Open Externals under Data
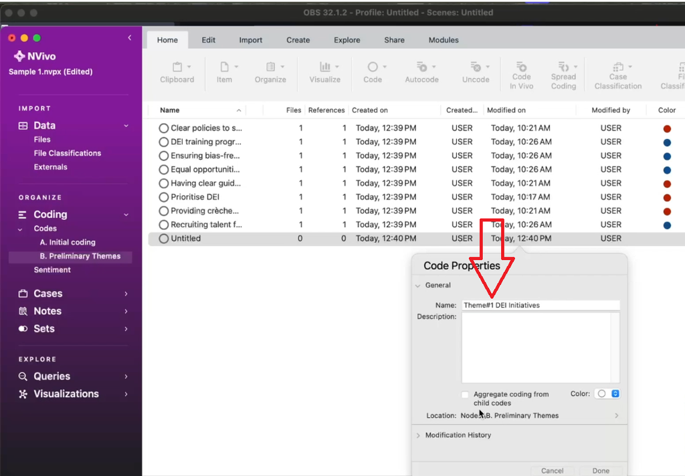The image size is (685, 476). tap(50, 167)
